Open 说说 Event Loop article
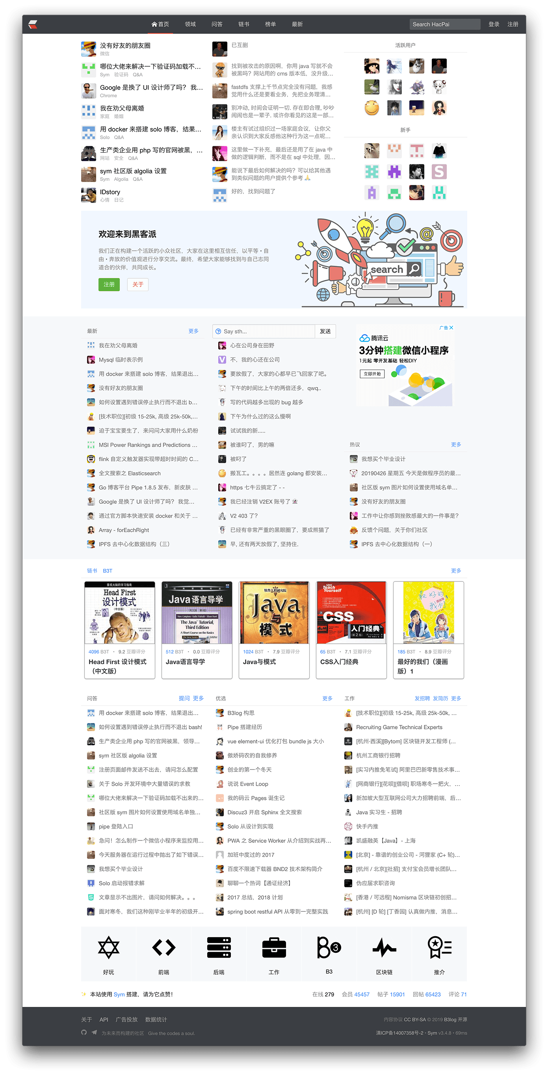The width and height of the screenshot is (548, 1075). tap(248, 784)
